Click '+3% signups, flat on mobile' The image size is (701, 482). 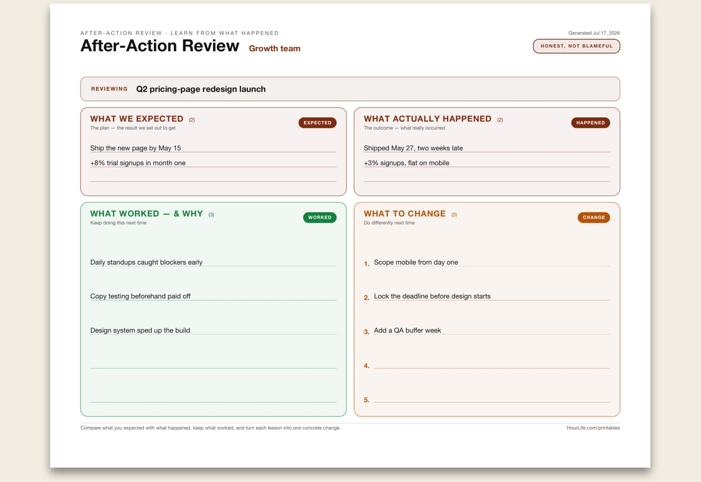tap(407, 163)
